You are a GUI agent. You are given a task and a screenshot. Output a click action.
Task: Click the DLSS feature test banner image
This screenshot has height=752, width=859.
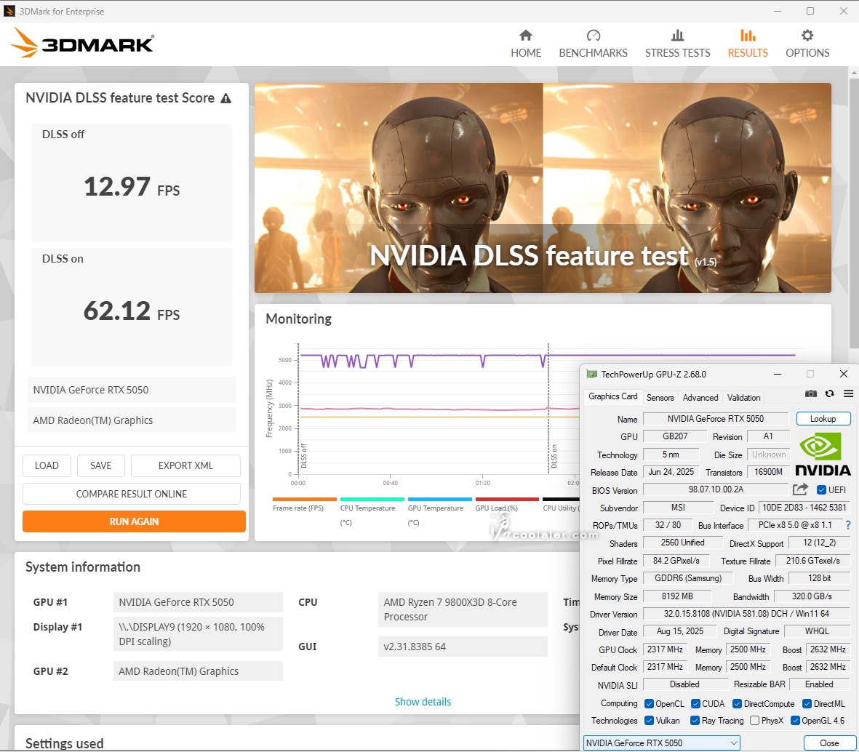point(543,188)
